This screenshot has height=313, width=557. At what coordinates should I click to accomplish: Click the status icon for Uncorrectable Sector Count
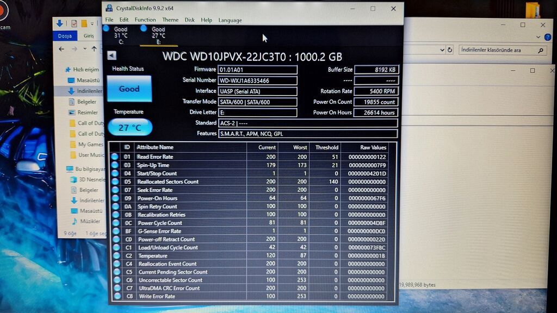(x=117, y=280)
